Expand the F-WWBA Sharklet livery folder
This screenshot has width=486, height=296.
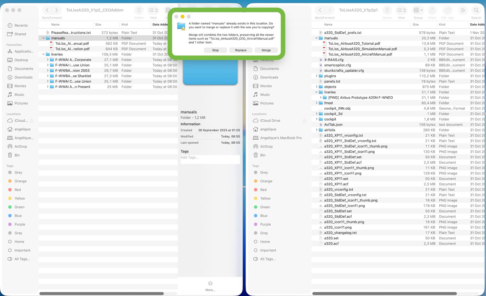coord(48,76)
